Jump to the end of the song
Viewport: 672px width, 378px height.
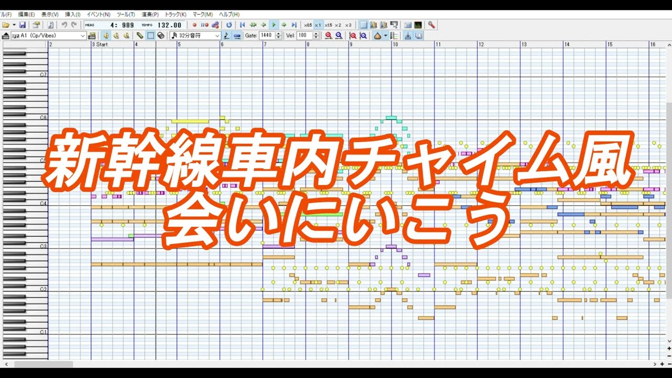pyautogui.click(x=294, y=25)
